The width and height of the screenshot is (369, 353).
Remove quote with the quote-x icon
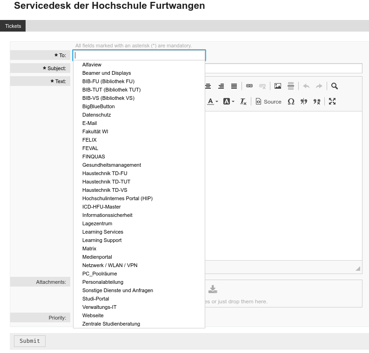pos(317,101)
